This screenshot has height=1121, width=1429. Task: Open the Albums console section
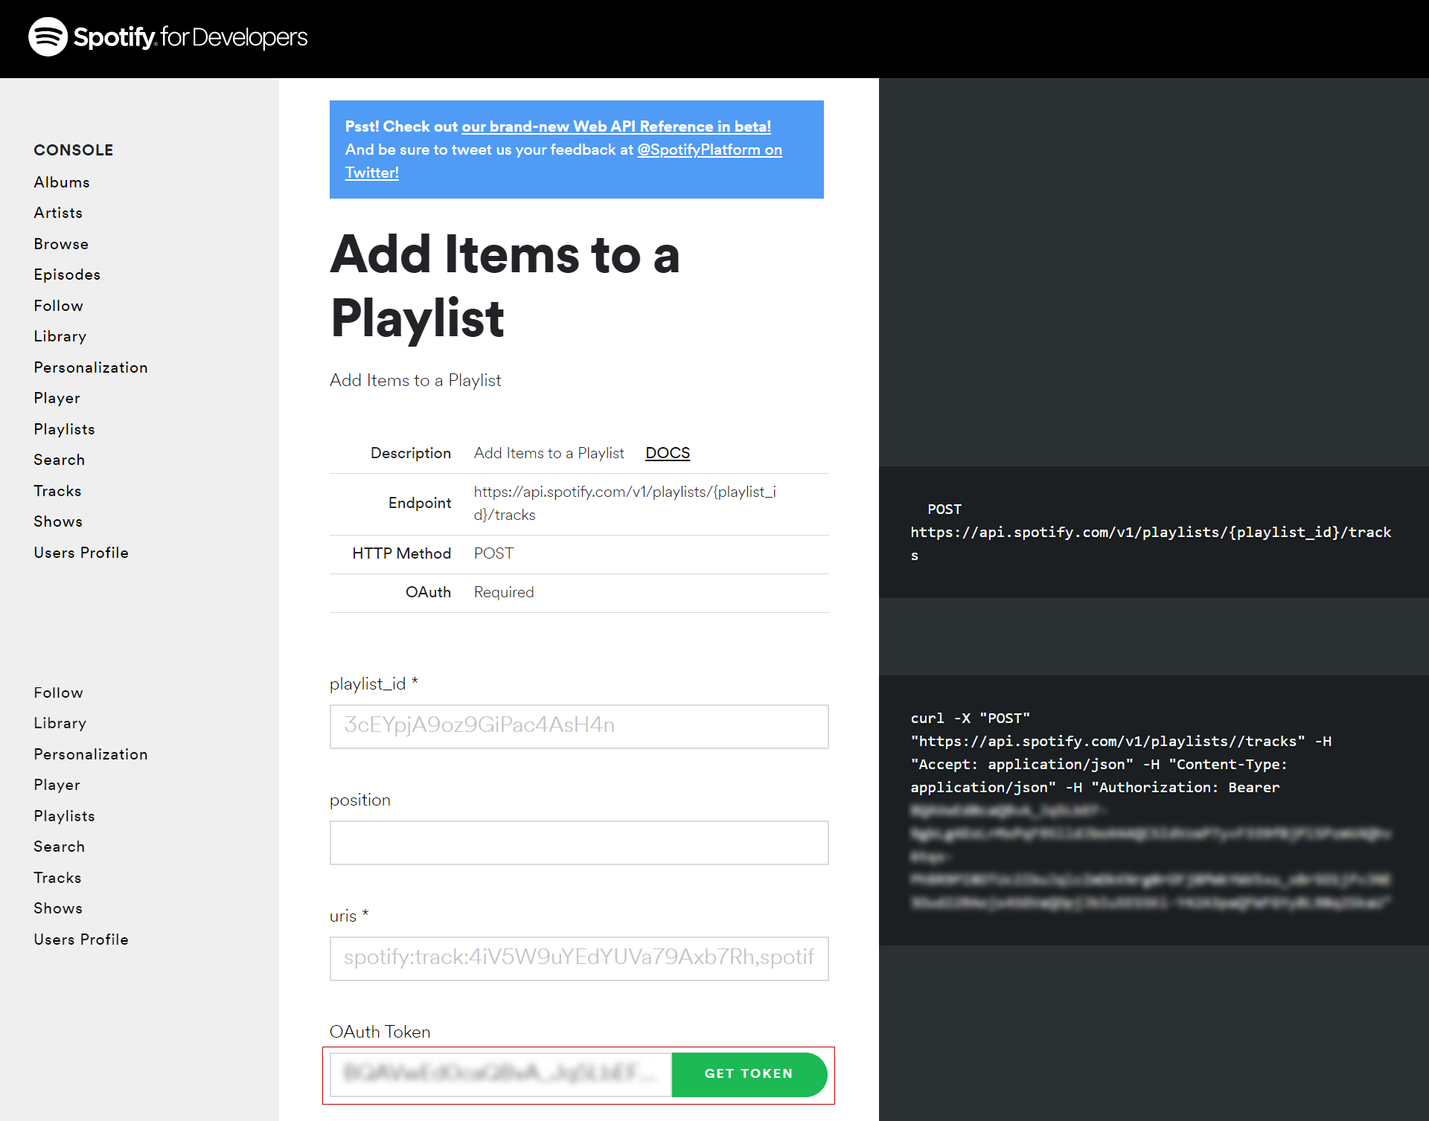click(x=61, y=182)
